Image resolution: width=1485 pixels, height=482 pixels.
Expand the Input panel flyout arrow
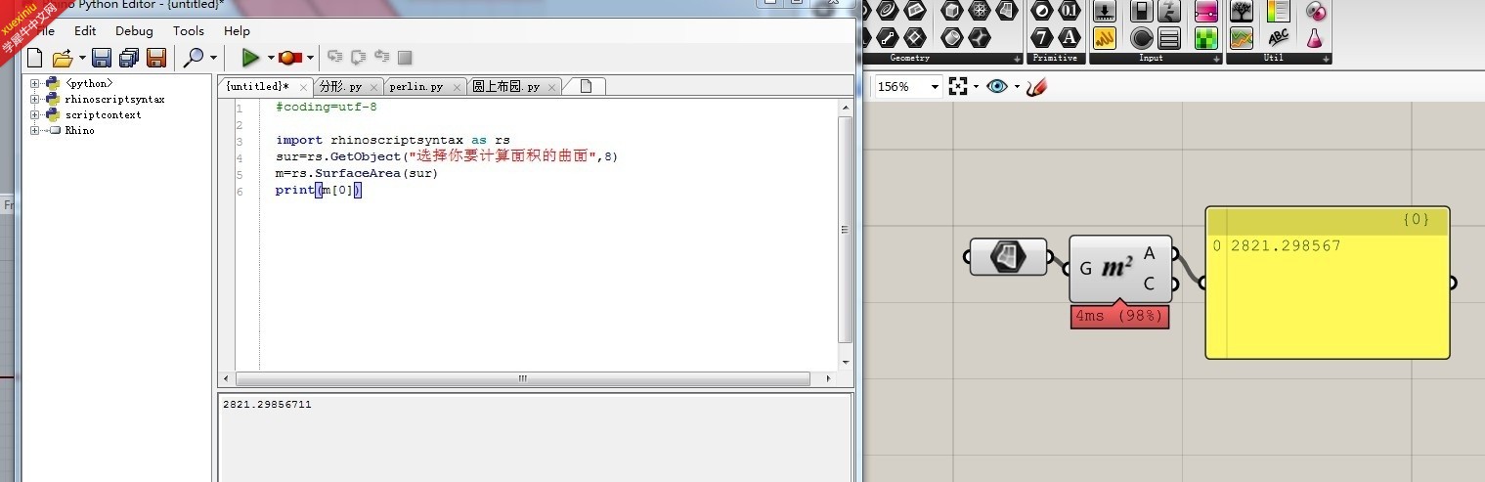[1216, 59]
